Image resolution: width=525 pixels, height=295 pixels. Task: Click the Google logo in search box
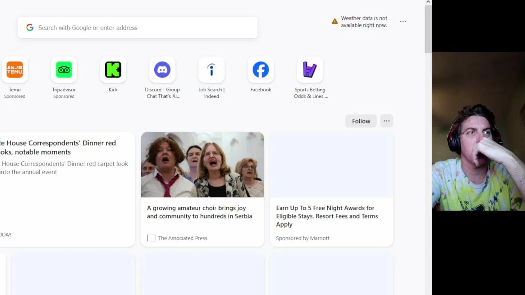30,27
